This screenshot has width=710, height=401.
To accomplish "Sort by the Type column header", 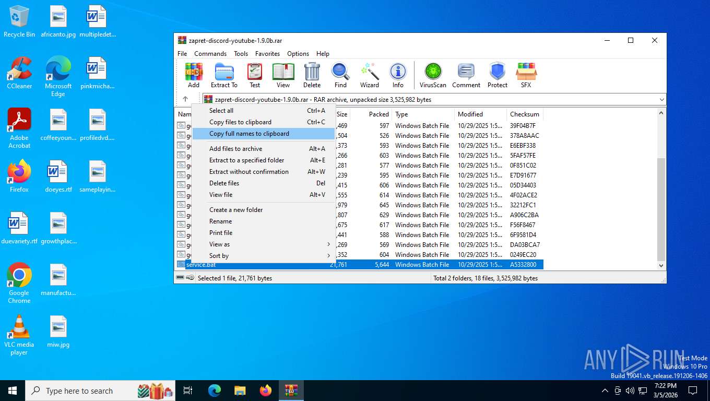I will coord(423,114).
